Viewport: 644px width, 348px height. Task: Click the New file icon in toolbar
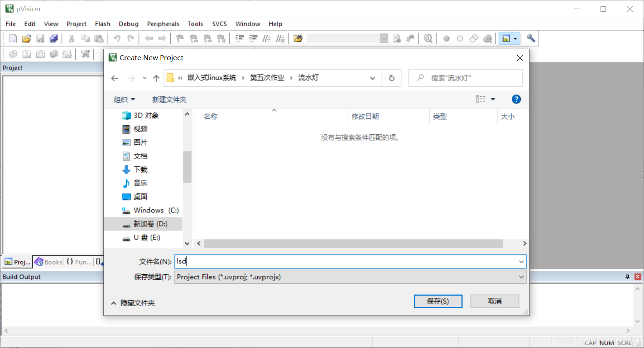[x=13, y=38]
